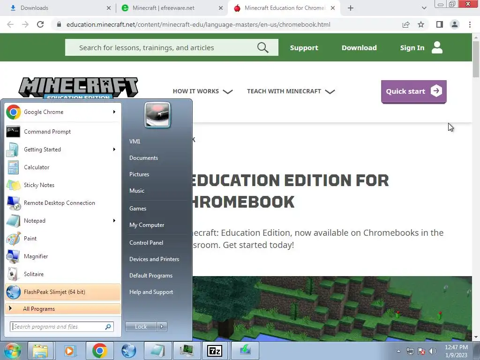
Task: Click the magnifying glass on site search
Action: 262,47
